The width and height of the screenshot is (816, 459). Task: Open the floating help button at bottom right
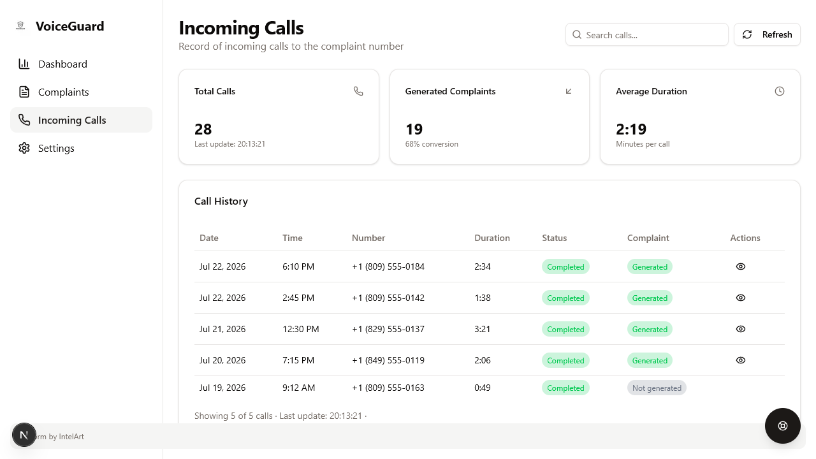click(783, 426)
